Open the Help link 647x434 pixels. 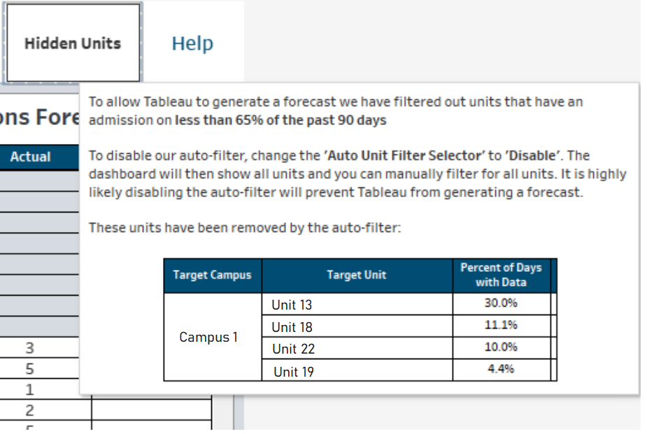click(x=192, y=43)
